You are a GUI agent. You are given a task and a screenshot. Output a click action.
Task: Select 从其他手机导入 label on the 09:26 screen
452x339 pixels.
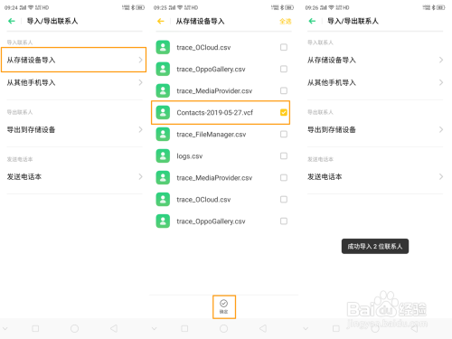332,82
